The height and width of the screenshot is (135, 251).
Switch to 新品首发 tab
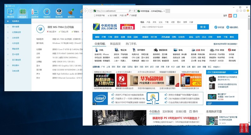(115, 44)
